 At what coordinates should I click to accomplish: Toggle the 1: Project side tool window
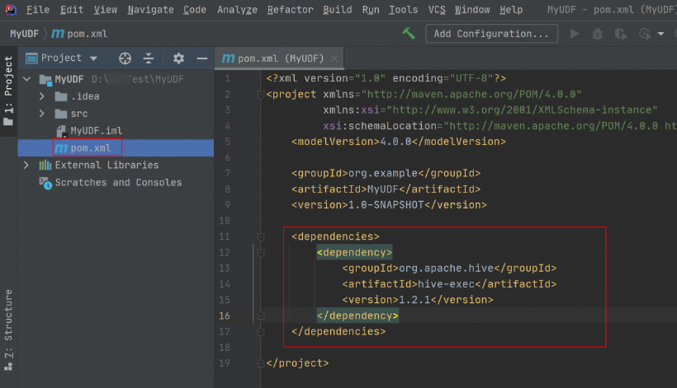click(x=8, y=91)
